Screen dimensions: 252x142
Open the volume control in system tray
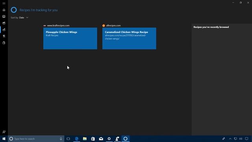pyautogui.click(x=241, y=139)
